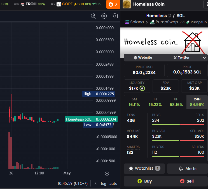Take a chart snapshot with camera icon
This screenshot has height=189, width=208.
coord(114,16)
